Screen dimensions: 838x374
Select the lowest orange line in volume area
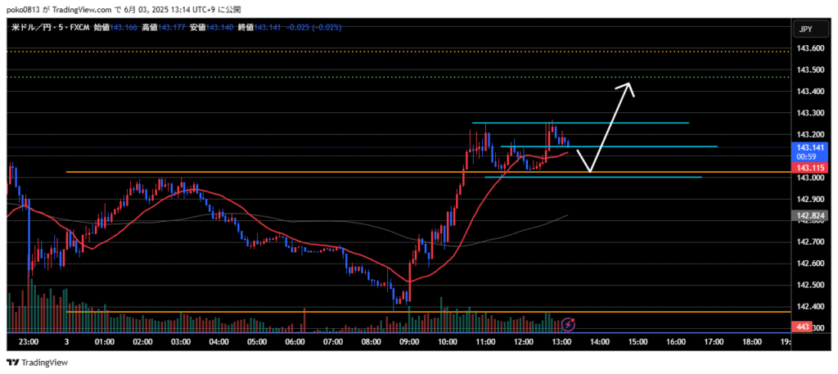[246, 312]
